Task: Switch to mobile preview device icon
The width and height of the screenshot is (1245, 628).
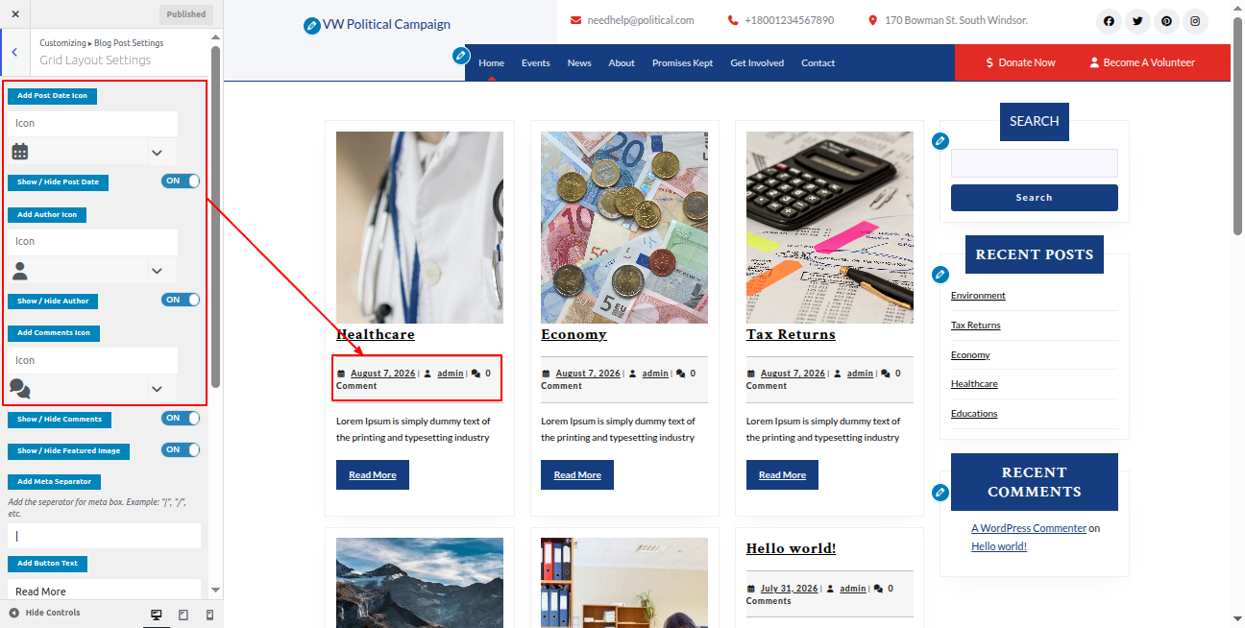Action: point(209,615)
